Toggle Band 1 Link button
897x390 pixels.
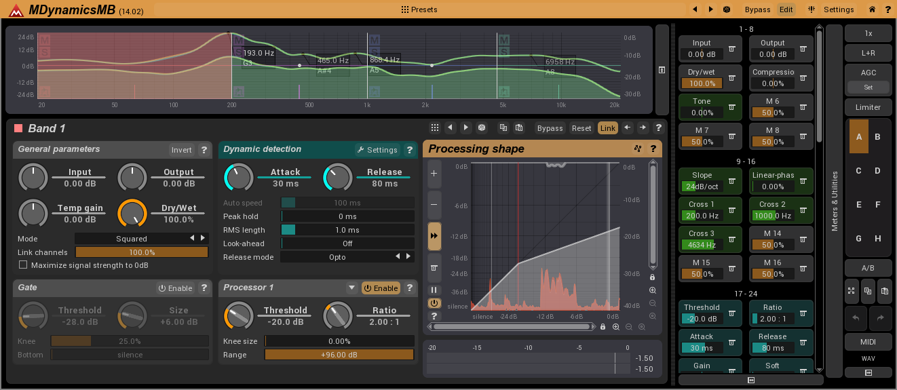tap(608, 128)
